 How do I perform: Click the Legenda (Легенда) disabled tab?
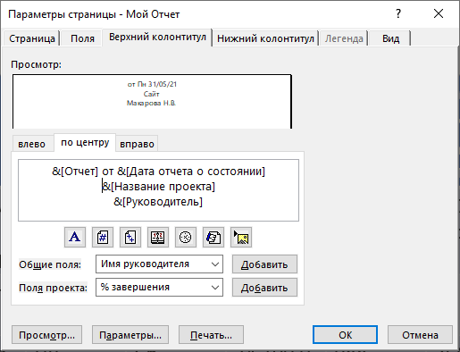click(344, 38)
